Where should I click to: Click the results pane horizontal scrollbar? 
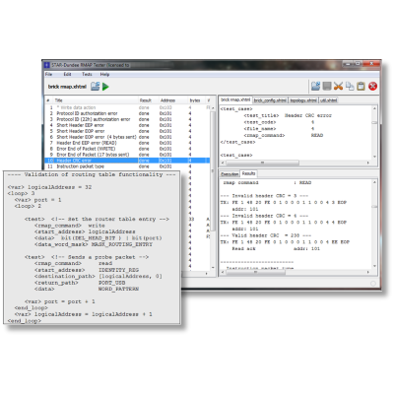click(x=295, y=273)
